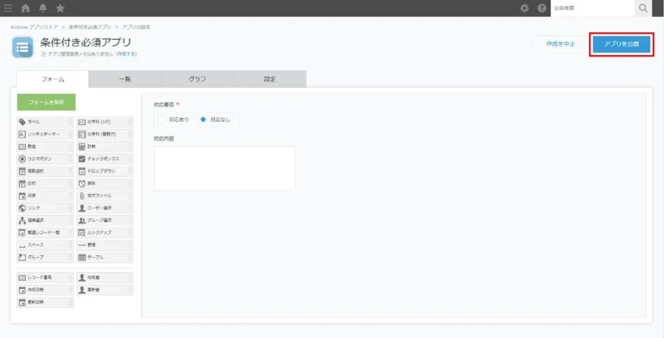Open settings via the gear icon

coord(524,8)
